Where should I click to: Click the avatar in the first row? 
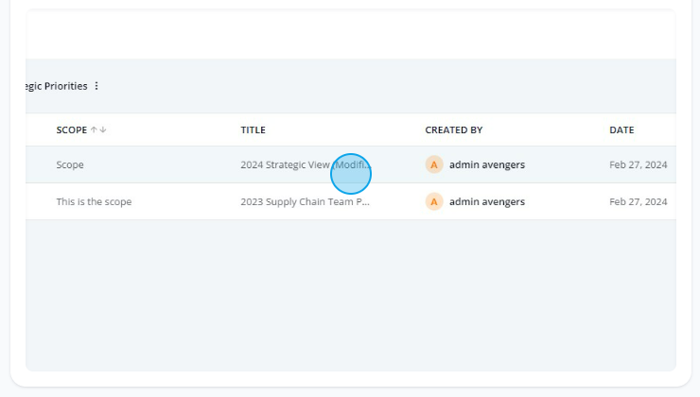(x=434, y=164)
